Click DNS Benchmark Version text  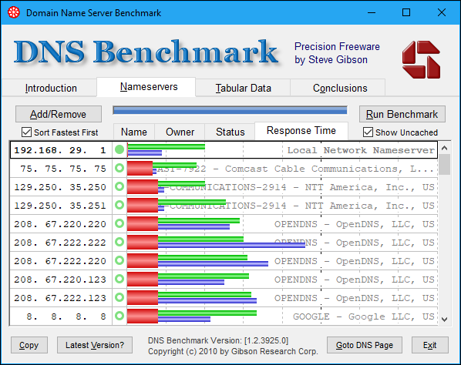[218, 340]
